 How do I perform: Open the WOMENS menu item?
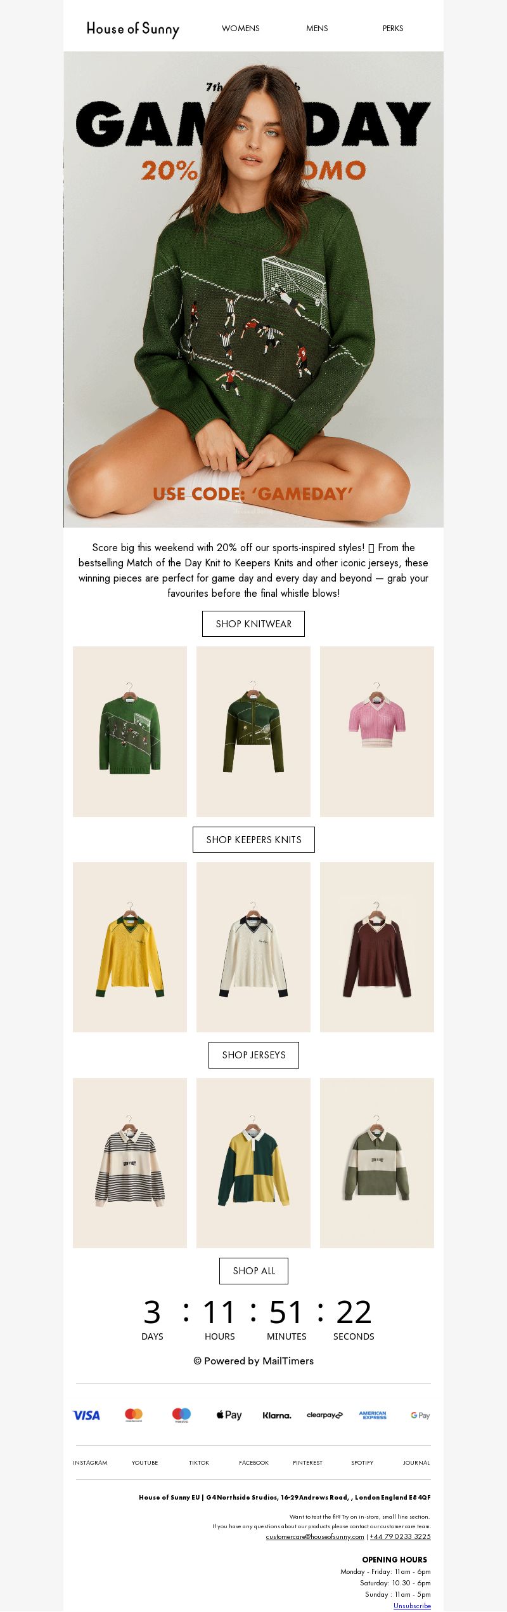coord(241,29)
